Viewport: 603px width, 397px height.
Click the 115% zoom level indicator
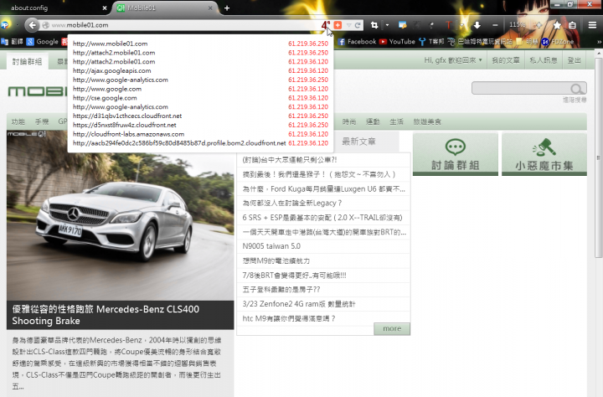click(x=518, y=24)
